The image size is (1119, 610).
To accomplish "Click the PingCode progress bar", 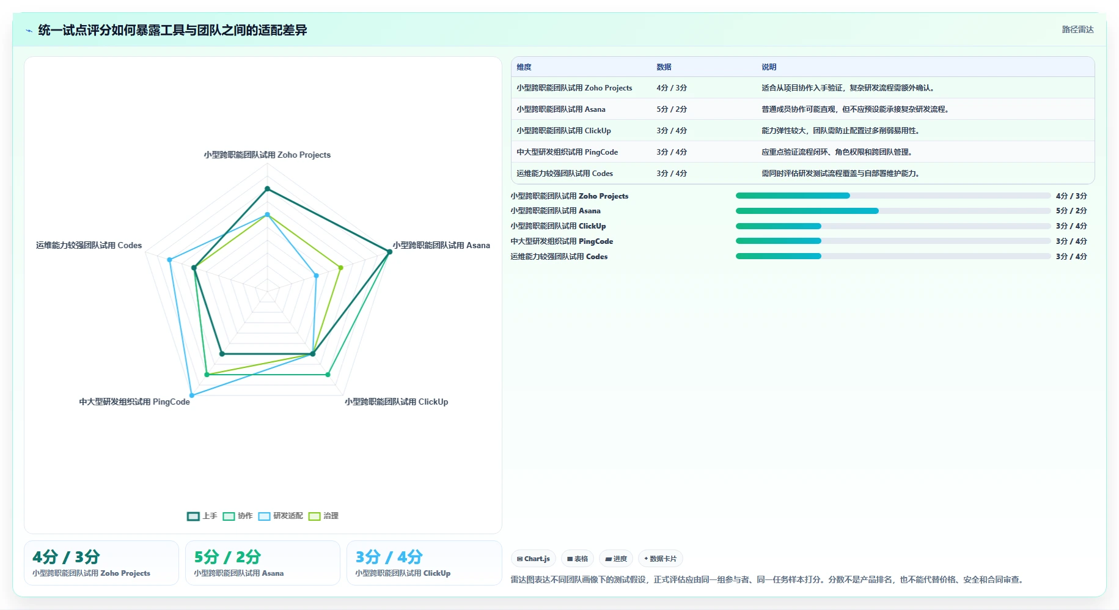I will point(893,241).
